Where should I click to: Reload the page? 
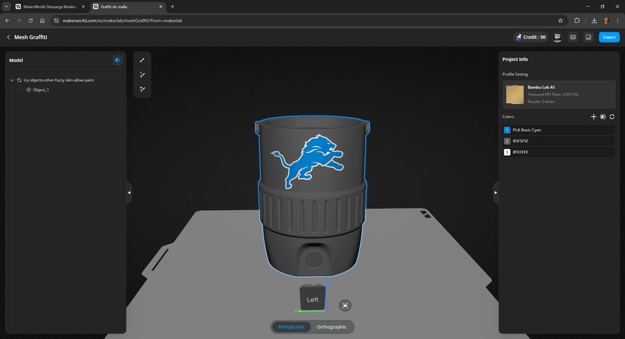coord(31,20)
